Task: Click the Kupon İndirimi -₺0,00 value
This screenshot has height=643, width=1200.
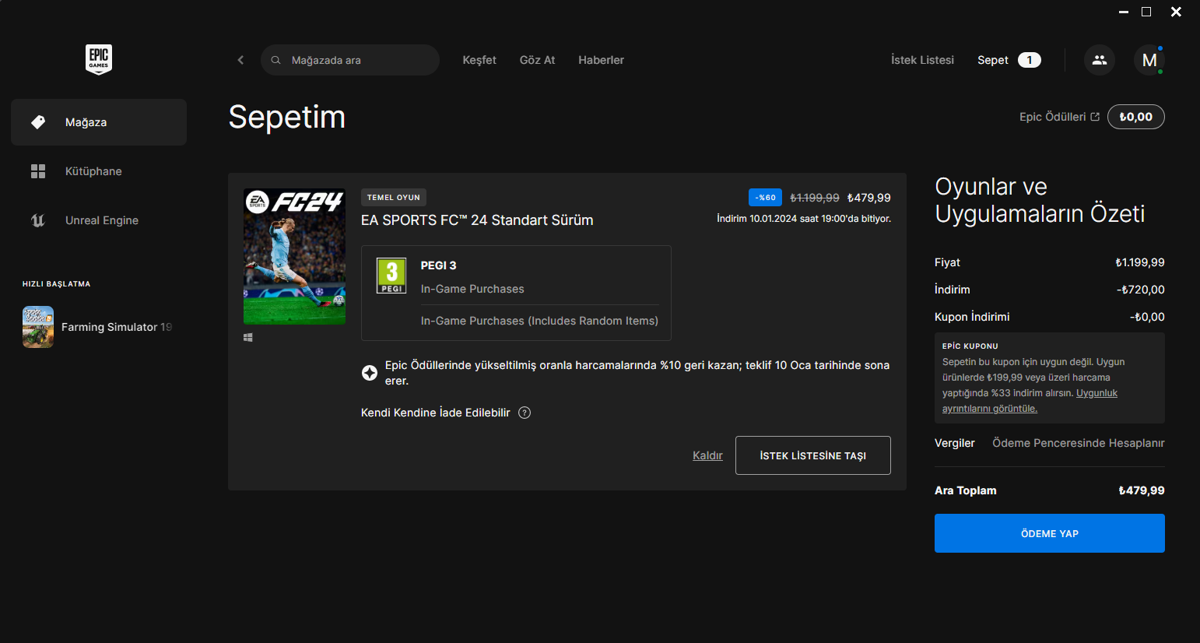Action: 1147,317
